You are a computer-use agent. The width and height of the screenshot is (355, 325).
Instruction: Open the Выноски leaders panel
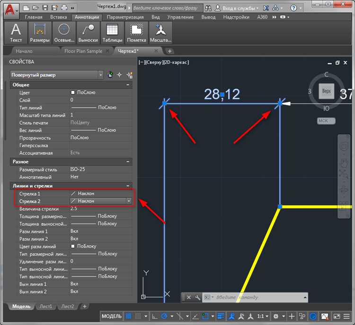[88, 33]
